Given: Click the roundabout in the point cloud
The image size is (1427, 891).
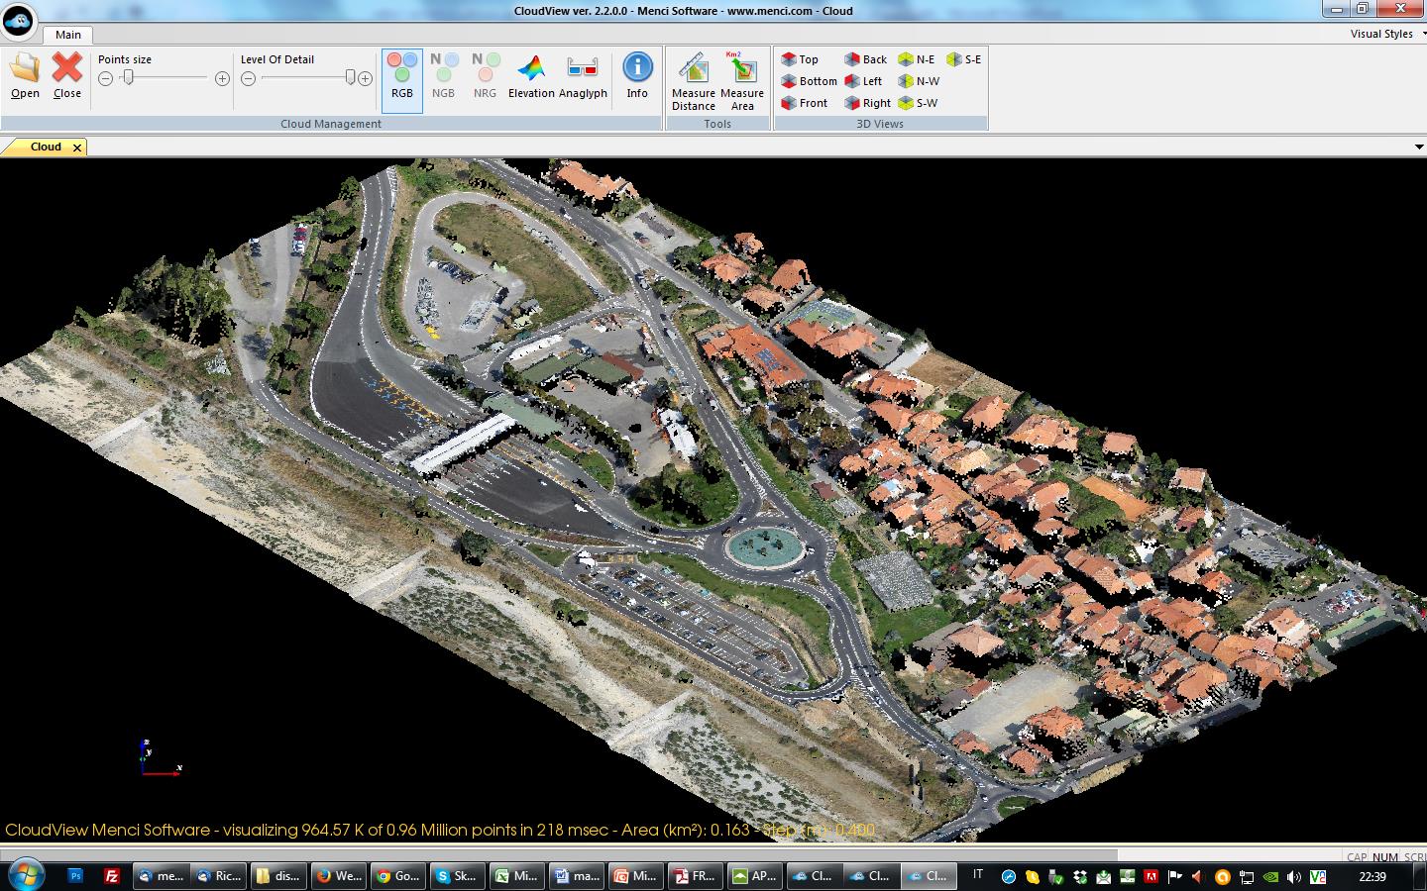Looking at the screenshot, I should 764,545.
